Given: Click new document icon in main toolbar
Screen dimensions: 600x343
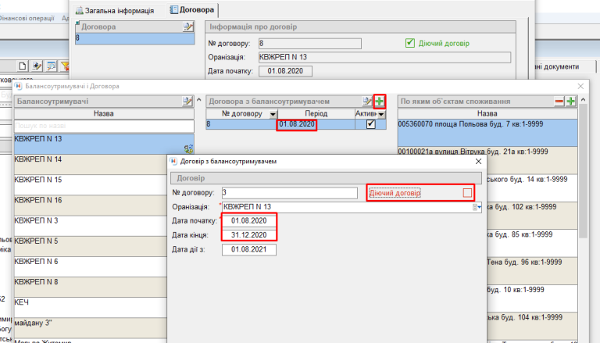Looking at the screenshot, I should [23, 66].
